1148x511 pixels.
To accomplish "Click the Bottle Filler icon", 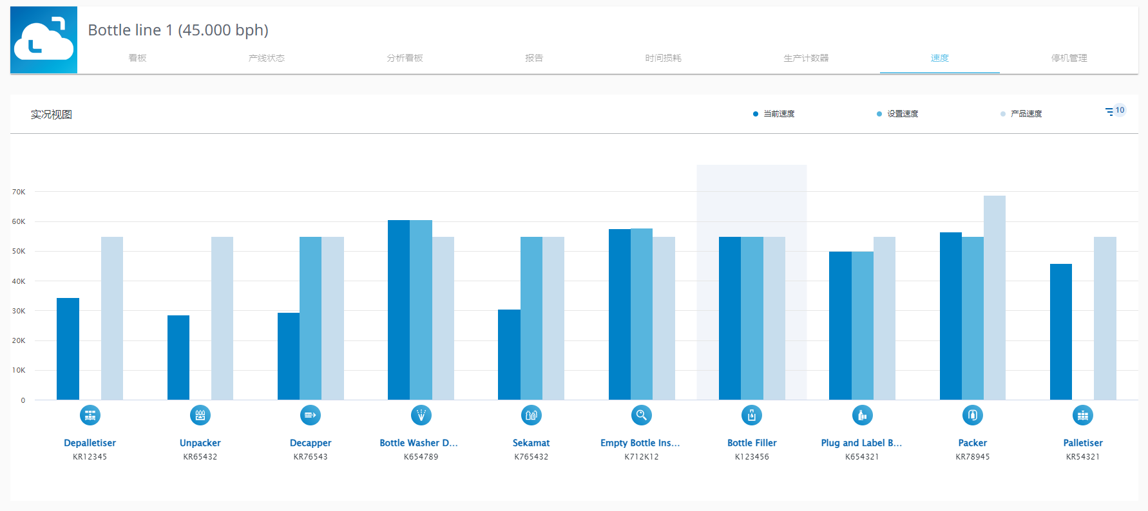I will point(752,416).
